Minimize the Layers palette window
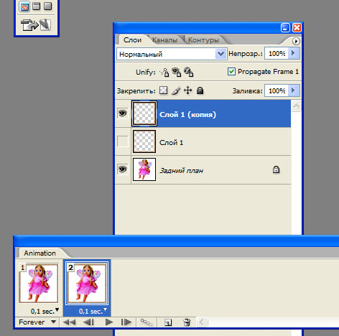The width and height of the screenshot is (339, 336). coord(285,28)
